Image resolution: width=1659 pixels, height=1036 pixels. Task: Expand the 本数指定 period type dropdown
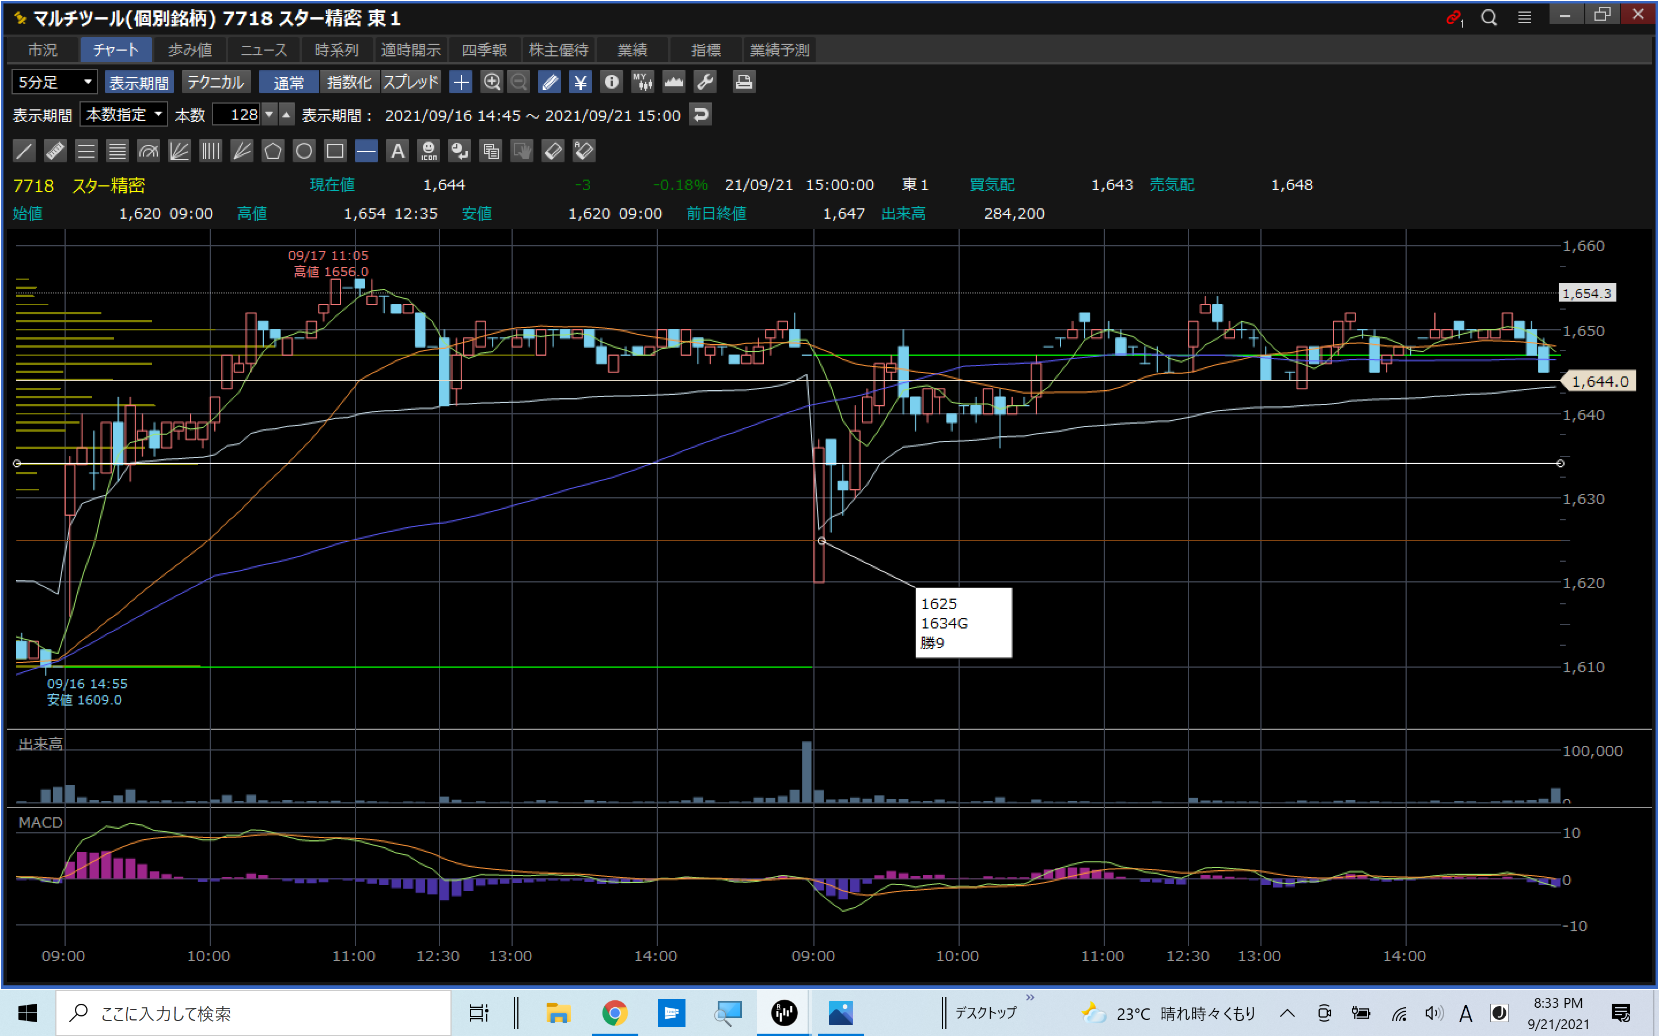(124, 115)
